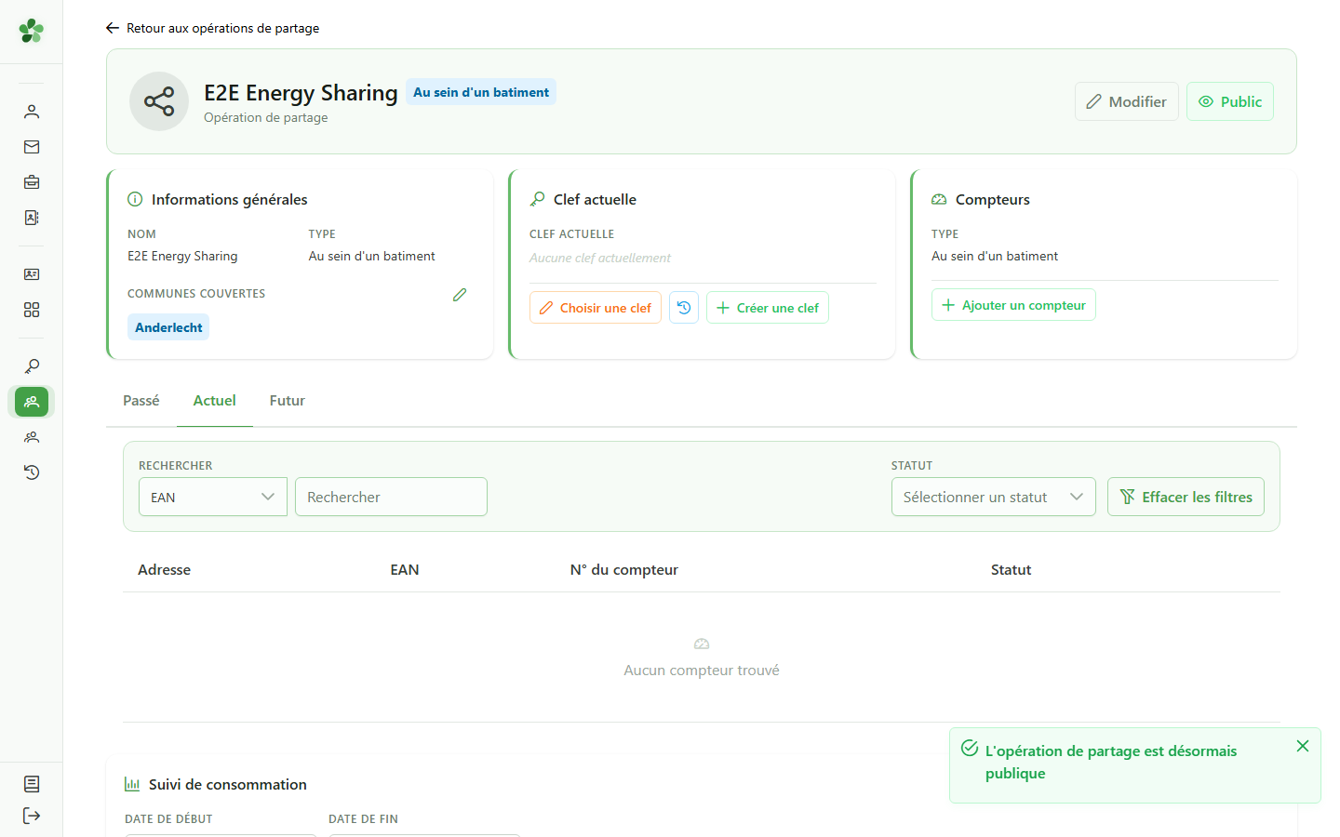Click Ajouter un compteur button
The image size is (1340, 837).
pos(1013,305)
